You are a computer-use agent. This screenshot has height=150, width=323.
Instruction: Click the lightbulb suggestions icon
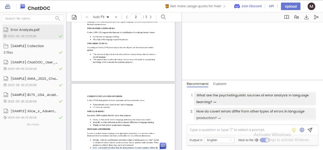coord(294,130)
